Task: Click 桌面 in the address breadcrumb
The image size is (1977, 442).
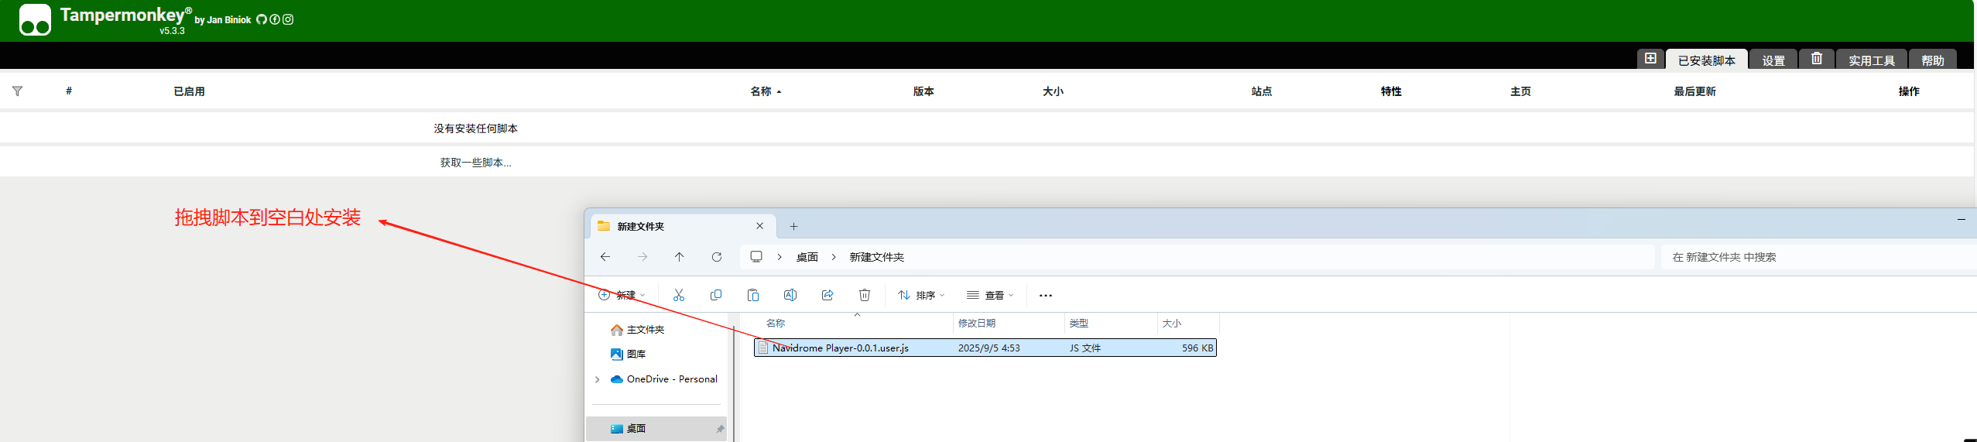Action: [x=807, y=257]
